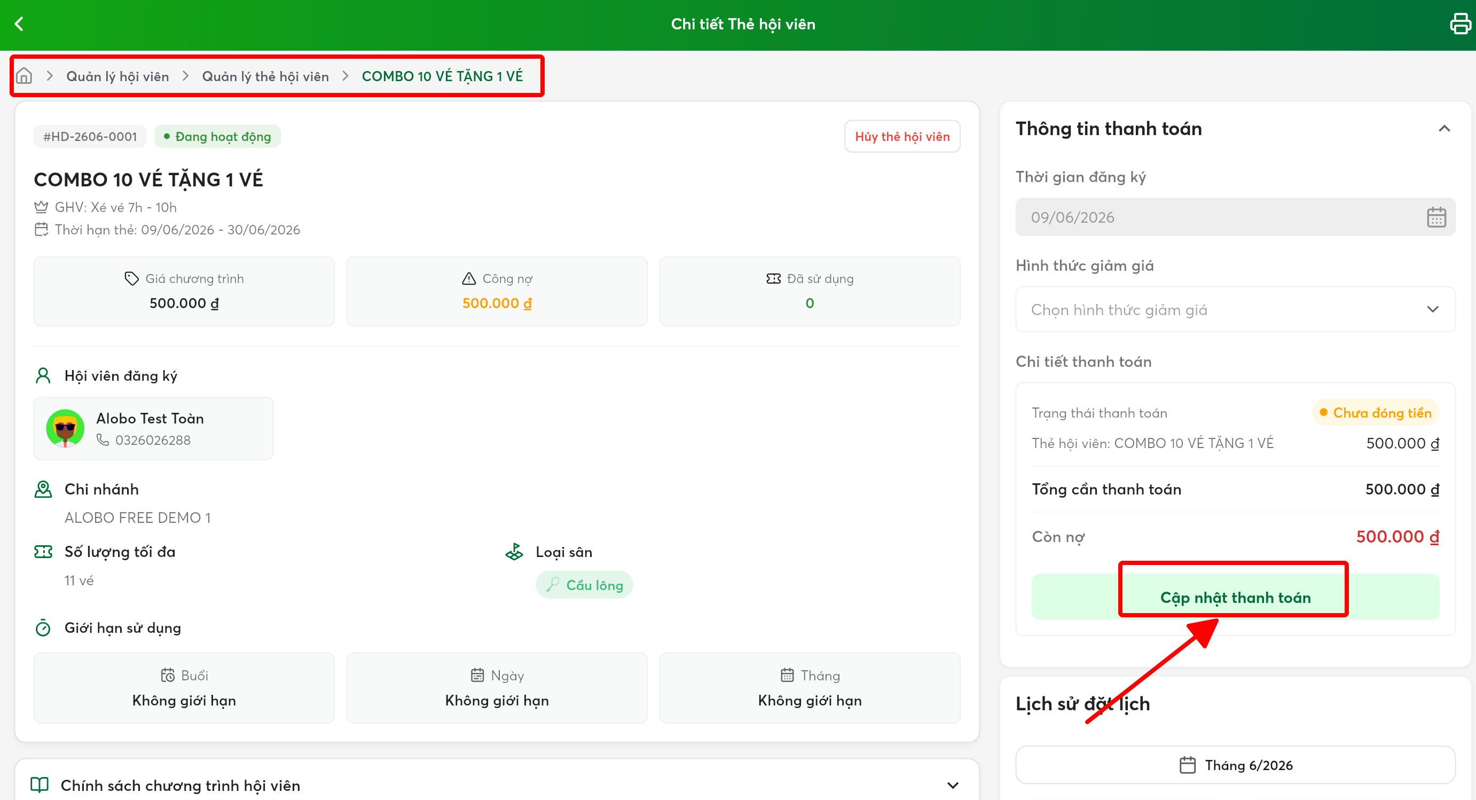This screenshot has width=1476, height=800.
Task: Click the calendar-clock icon in Buổi card
Action: tap(167, 675)
